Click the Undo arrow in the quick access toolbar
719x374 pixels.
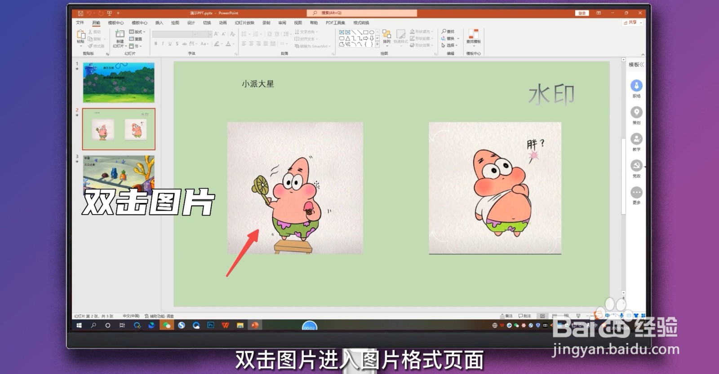89,13
